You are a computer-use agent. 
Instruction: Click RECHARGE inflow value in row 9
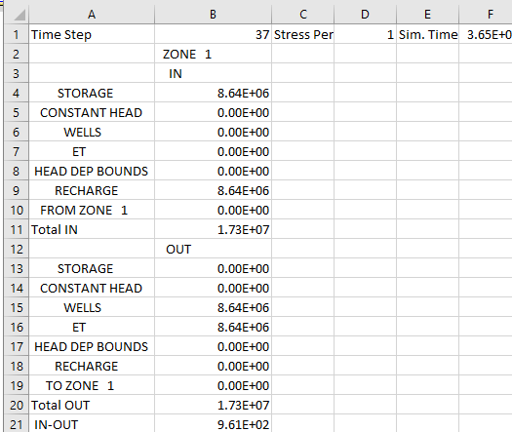click(213, 190)
